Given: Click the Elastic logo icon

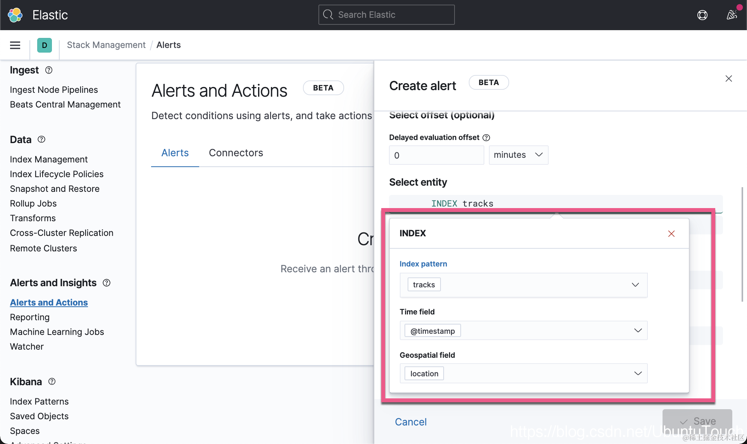Looking at the screenshot, I should pos(15,15).
